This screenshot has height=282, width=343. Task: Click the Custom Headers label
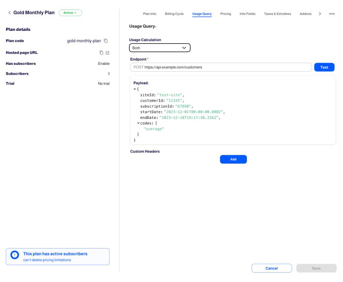coord(145,152)
